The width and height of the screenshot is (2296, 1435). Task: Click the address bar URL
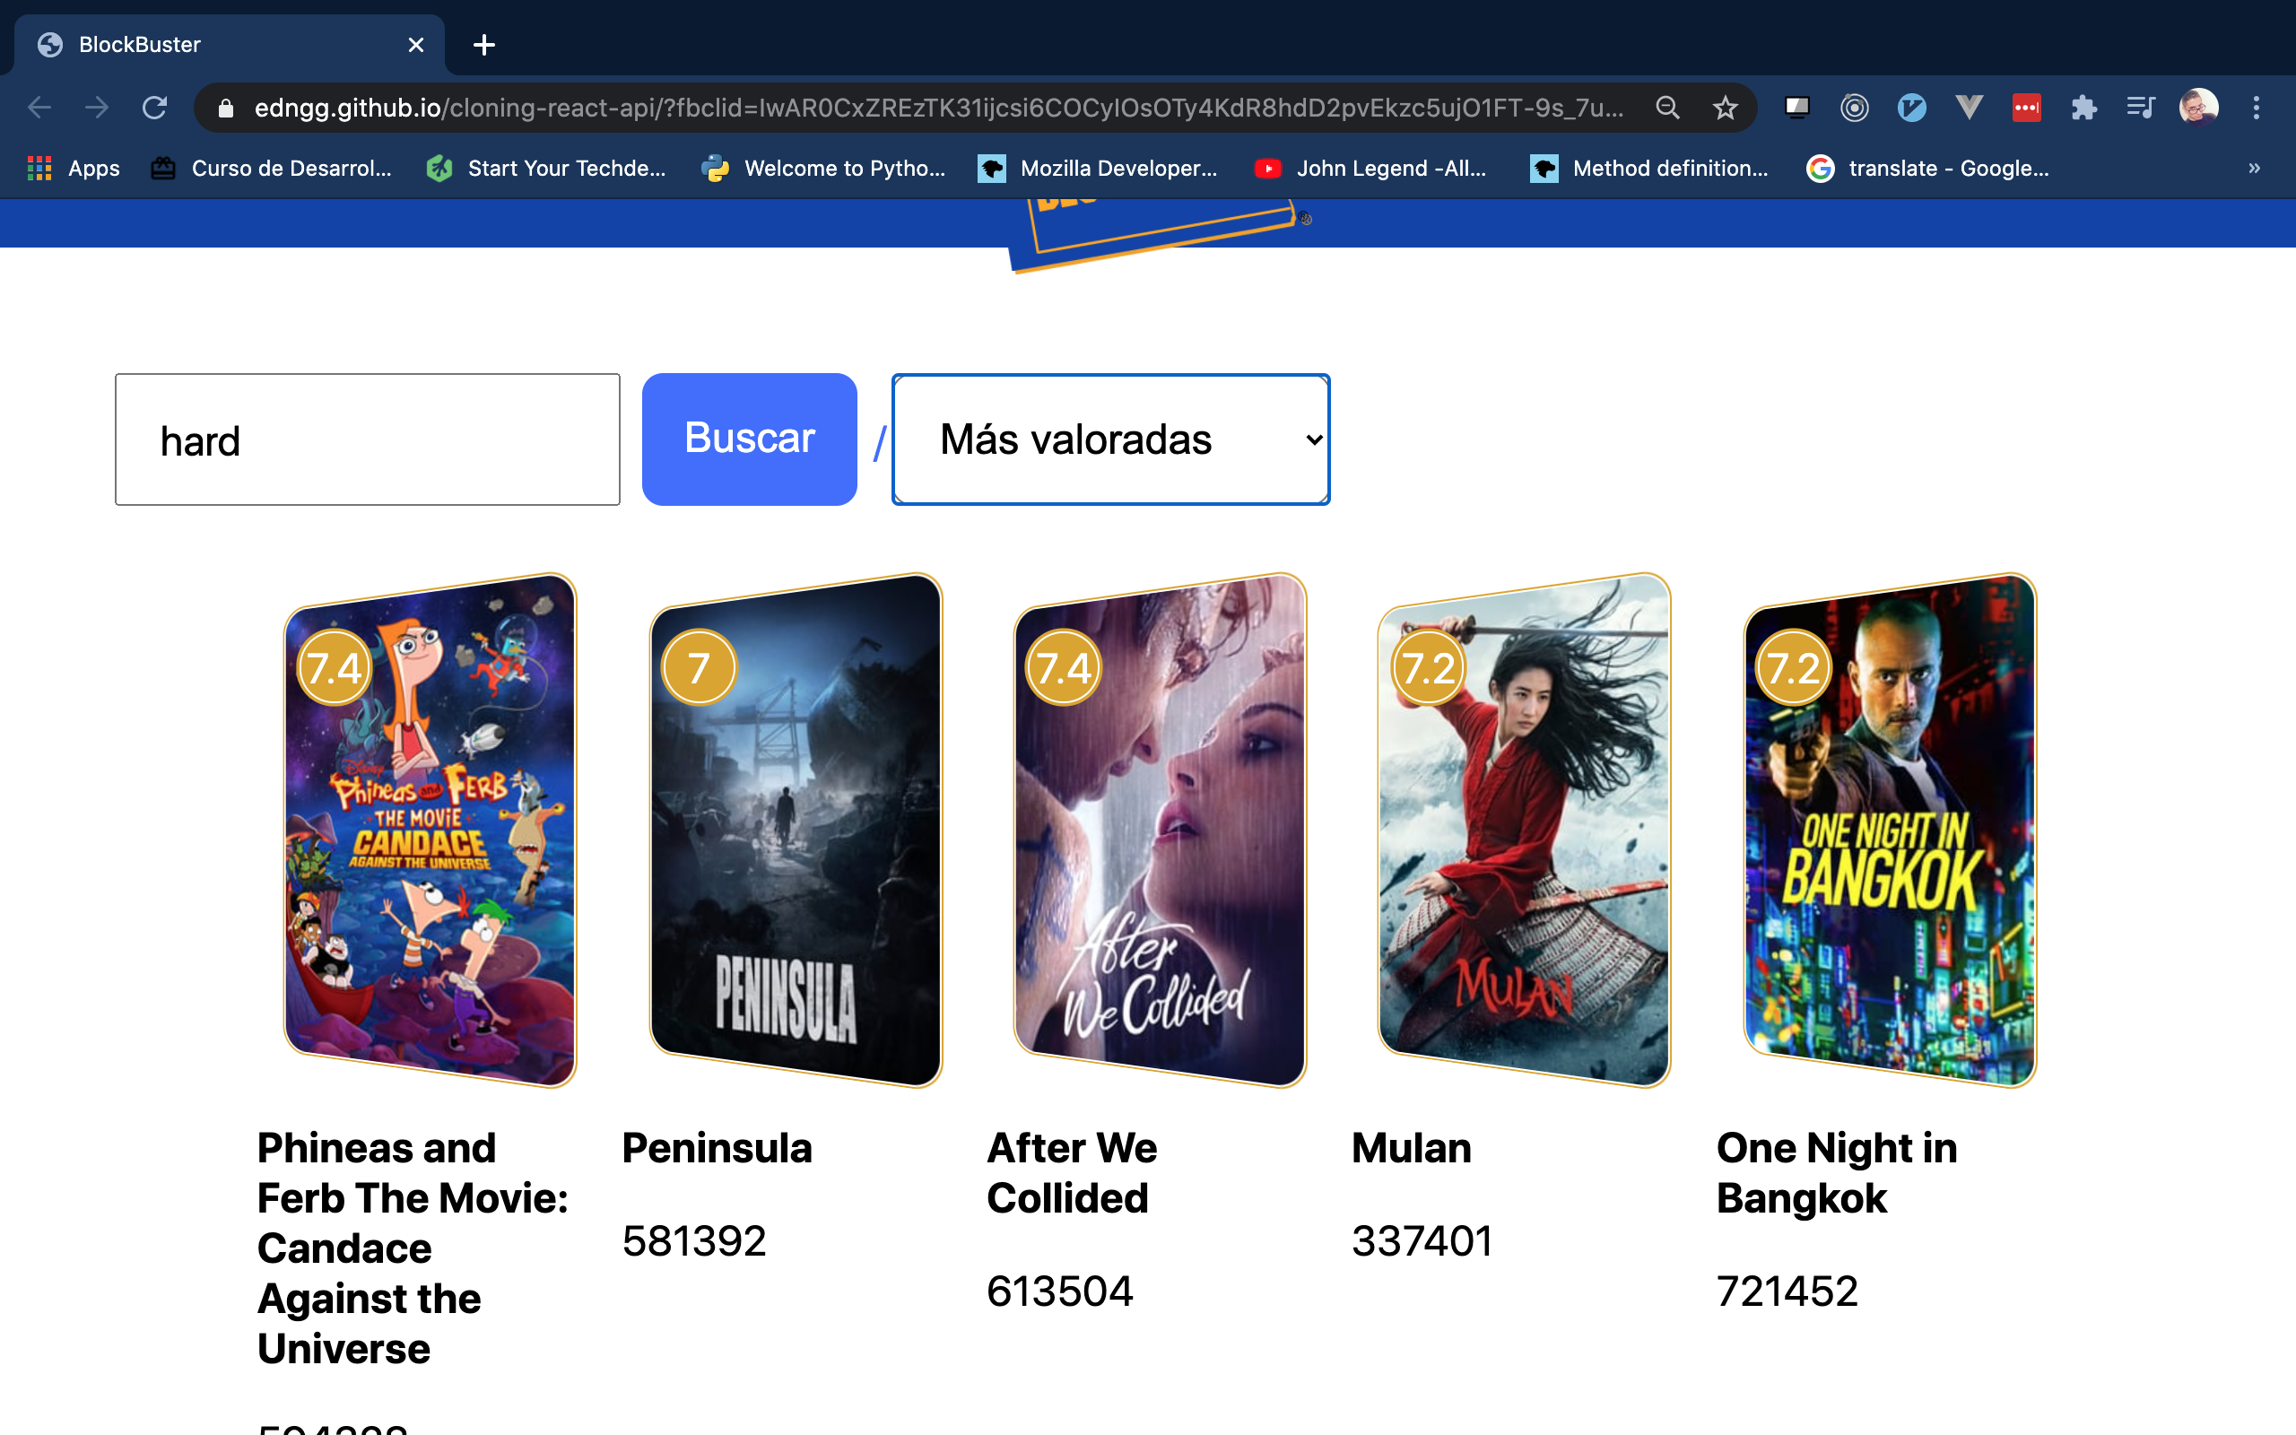[x=937, y=108]
